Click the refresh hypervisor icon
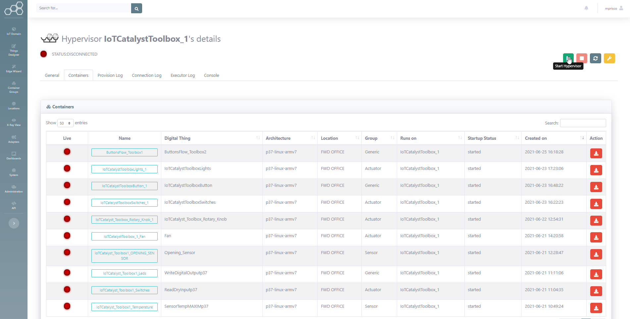 [x=595, y=58]
